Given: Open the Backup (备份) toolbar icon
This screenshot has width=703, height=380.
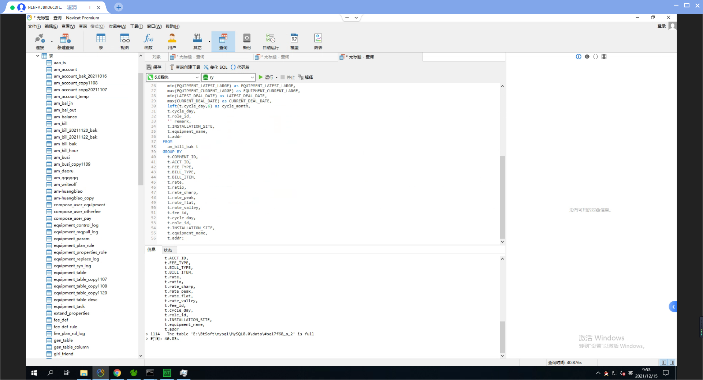Looking at the screenshot, I should 247,41.
